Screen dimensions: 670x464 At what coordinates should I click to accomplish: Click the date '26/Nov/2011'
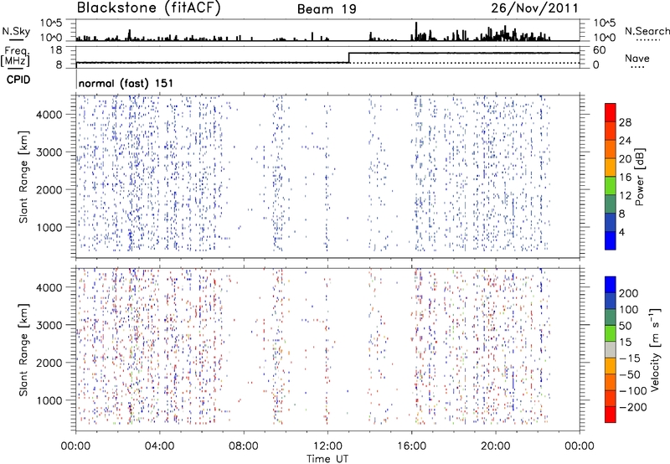click(x=534, y=8)
